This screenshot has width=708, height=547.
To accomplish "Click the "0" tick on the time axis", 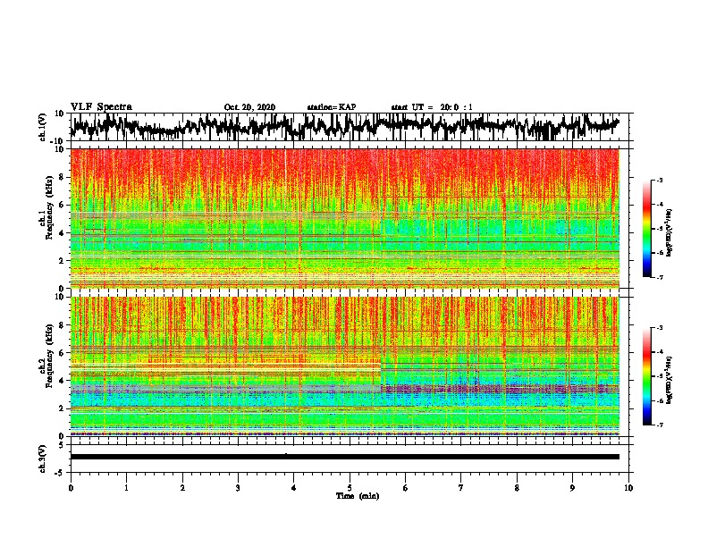I will point(71,488).
